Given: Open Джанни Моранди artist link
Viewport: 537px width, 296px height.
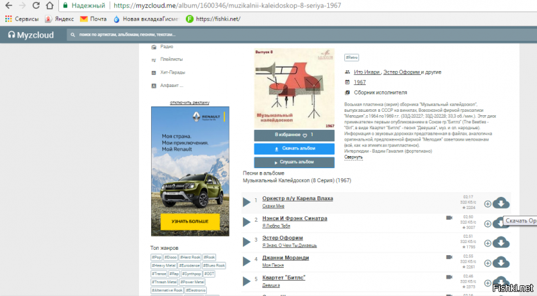Looking at the screenshot, I should click(286, 258).
